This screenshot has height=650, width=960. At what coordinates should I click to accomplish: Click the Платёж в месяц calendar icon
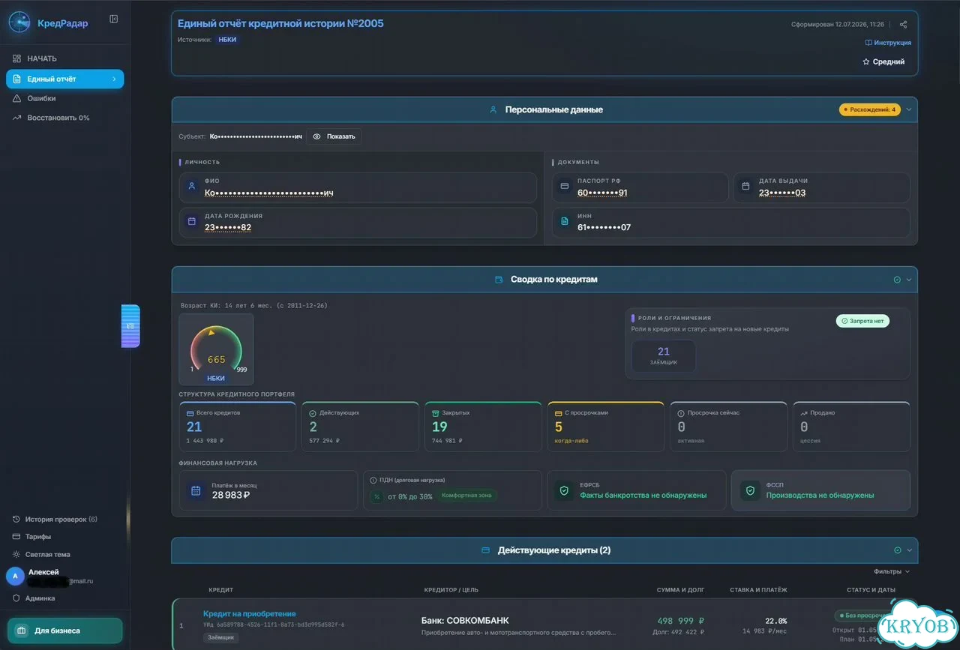point(196,490)
